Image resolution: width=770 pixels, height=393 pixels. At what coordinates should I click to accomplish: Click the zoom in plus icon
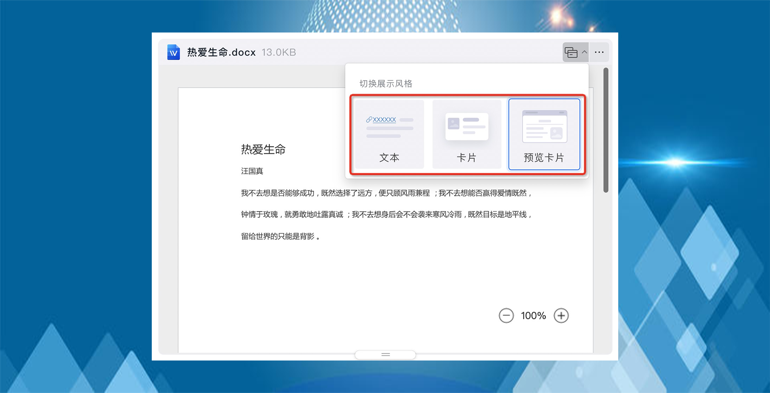[x=561, y=316]
